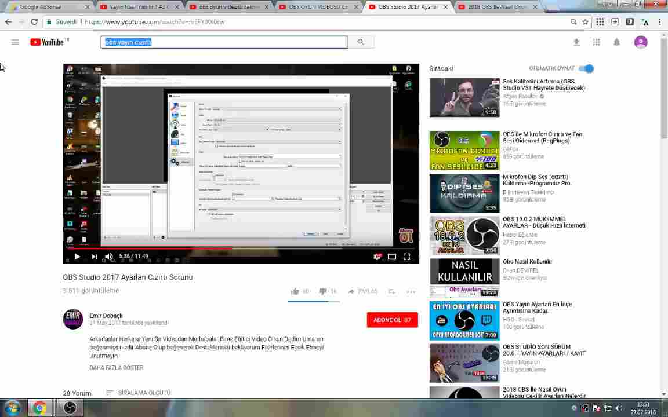Viewport: 668px width, 417px height.
Task: Open Mikrofon Dip Ses Kaldırma video title
Action: pyautogui.click(x=537, y=180)
